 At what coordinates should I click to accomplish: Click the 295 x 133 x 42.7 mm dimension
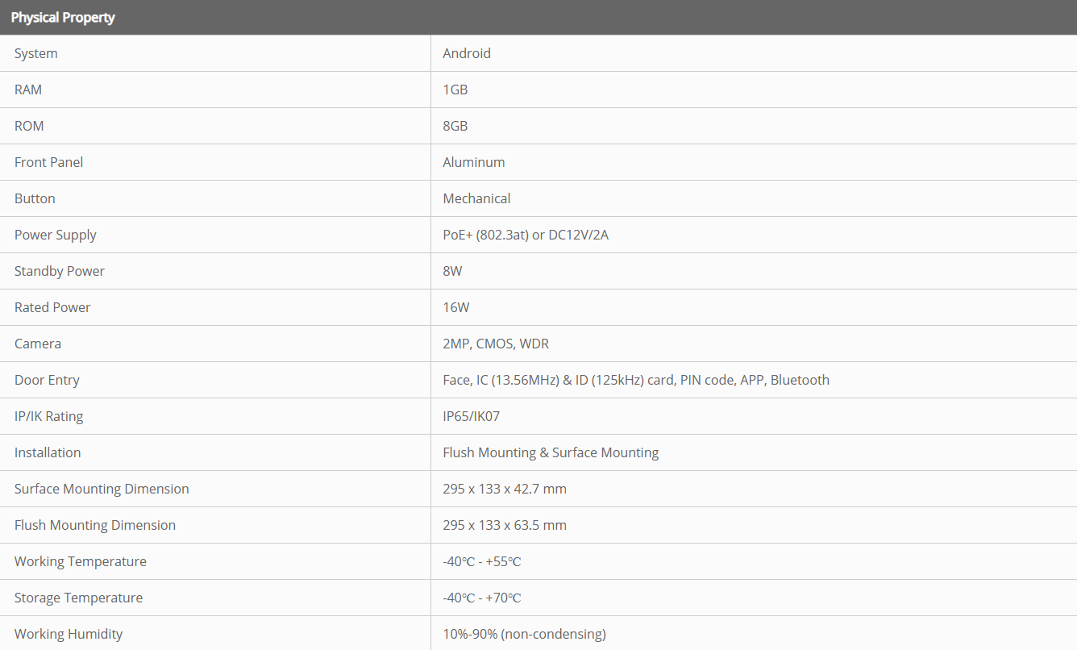pos(505,489)
